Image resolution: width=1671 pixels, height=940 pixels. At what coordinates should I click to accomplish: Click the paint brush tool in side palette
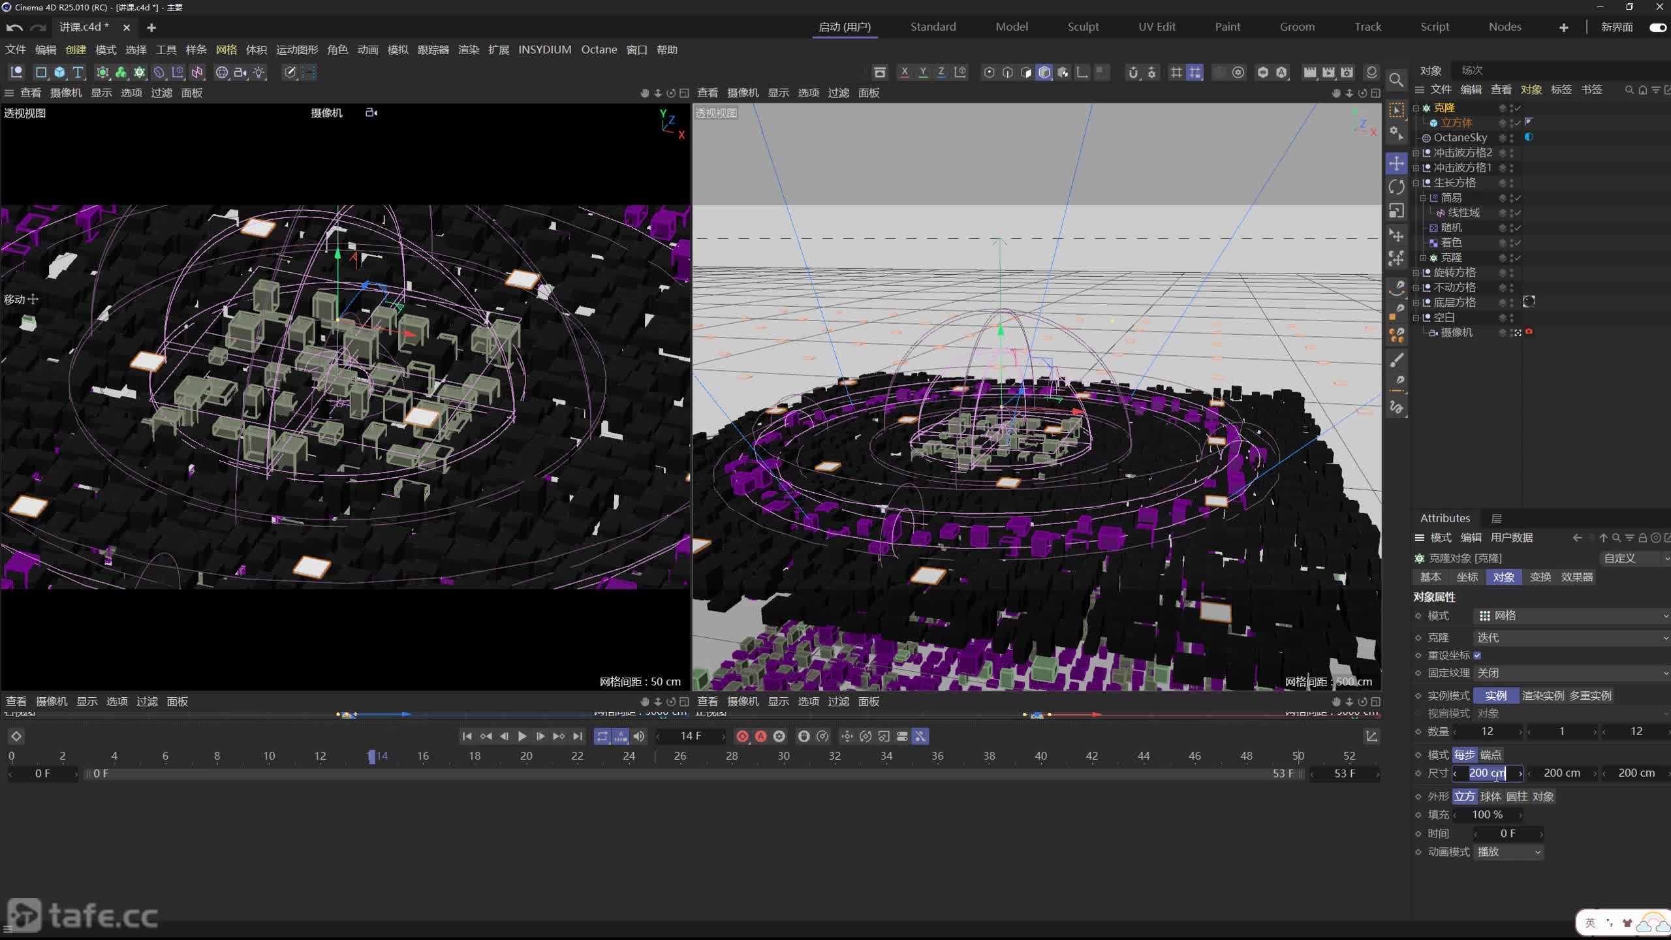tap(1396, 360)
